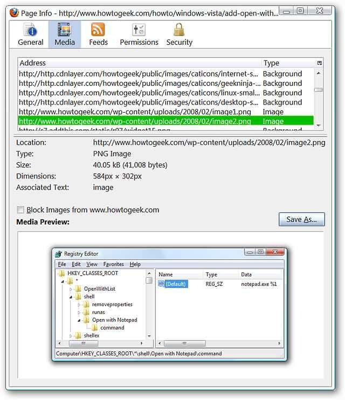
Task: Open the Favorites menu in the Registry Editor preview
Action: pos(114,264)
